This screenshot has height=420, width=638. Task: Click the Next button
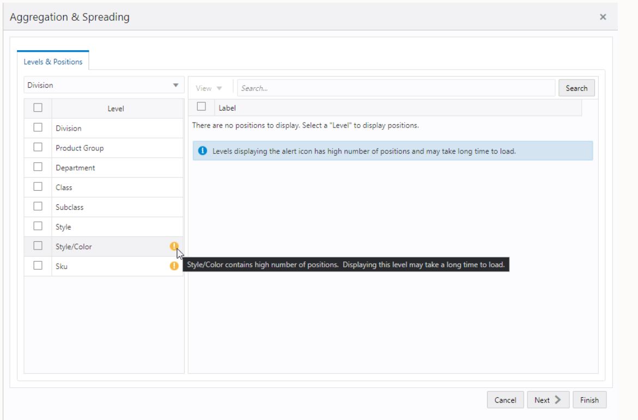(x=548, y=400)
